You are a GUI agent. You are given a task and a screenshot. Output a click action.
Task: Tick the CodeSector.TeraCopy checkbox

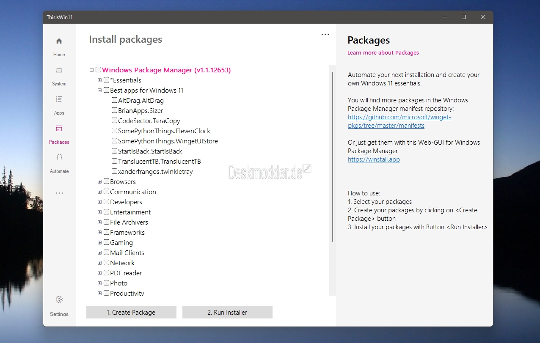[x=115, y=121]
